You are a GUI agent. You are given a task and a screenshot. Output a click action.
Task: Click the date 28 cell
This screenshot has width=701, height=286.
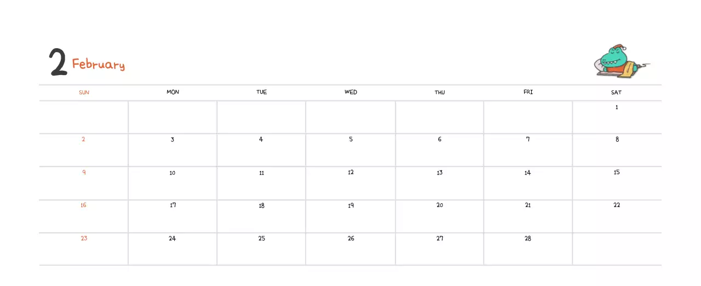[527, 249]
